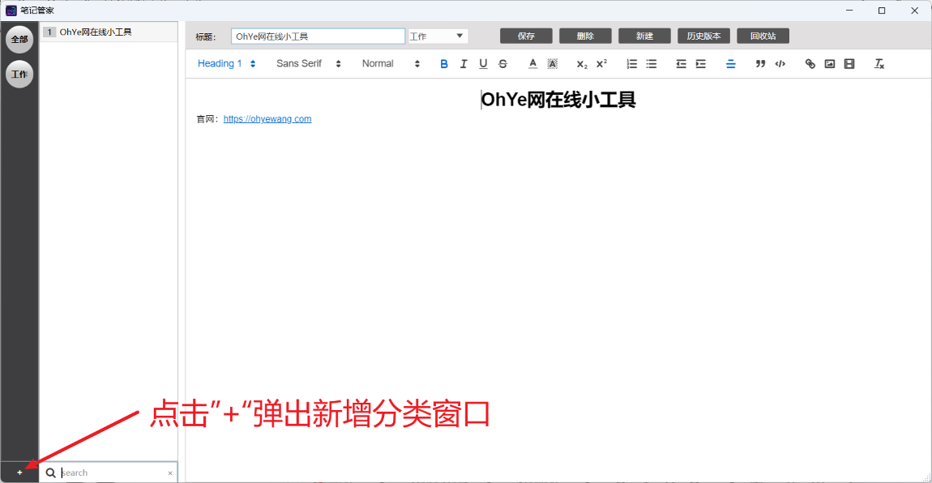Toggle underline text formatting
932x483 pixels.
(483, 64)
